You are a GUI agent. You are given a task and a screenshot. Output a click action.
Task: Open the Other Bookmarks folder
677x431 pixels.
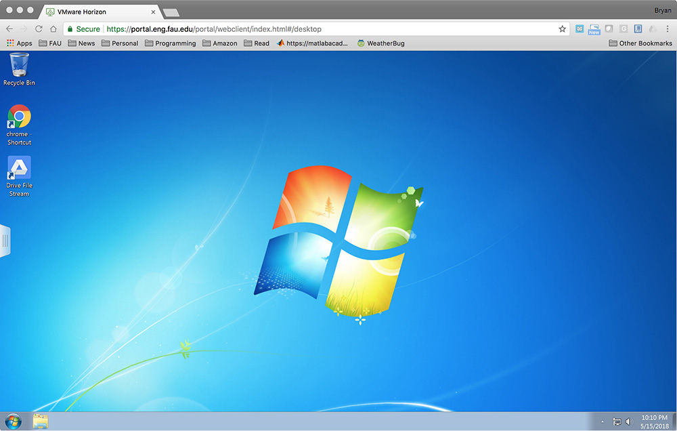pyautogui.click(x=640, y=43)
